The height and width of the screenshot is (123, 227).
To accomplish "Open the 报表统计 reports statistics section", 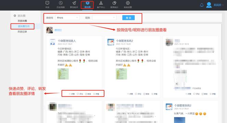I will 114,5.
